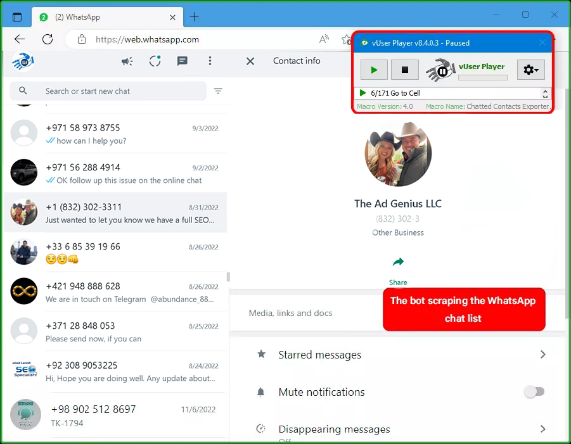Screen dimensions: 571x444
Task: Open the read aloud icon
Action: point(324,39)
